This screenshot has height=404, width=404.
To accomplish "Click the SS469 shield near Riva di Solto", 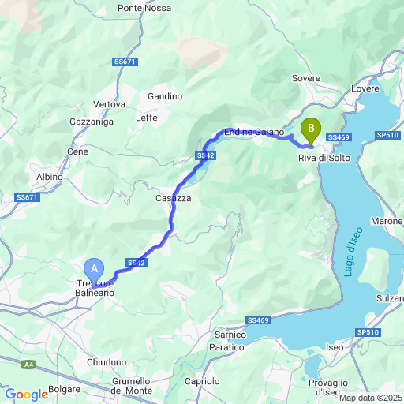I will [339, 137].
